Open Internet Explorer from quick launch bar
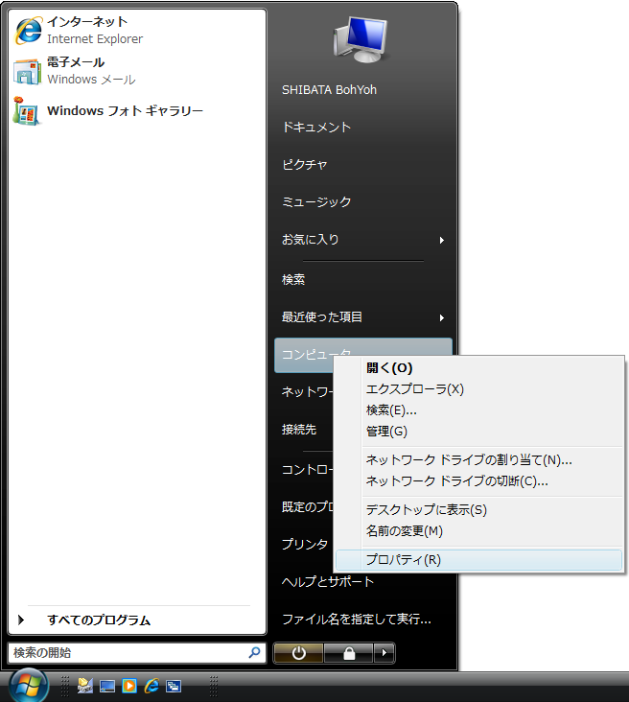This screenshot has width=629, height=702. point(151,686)
